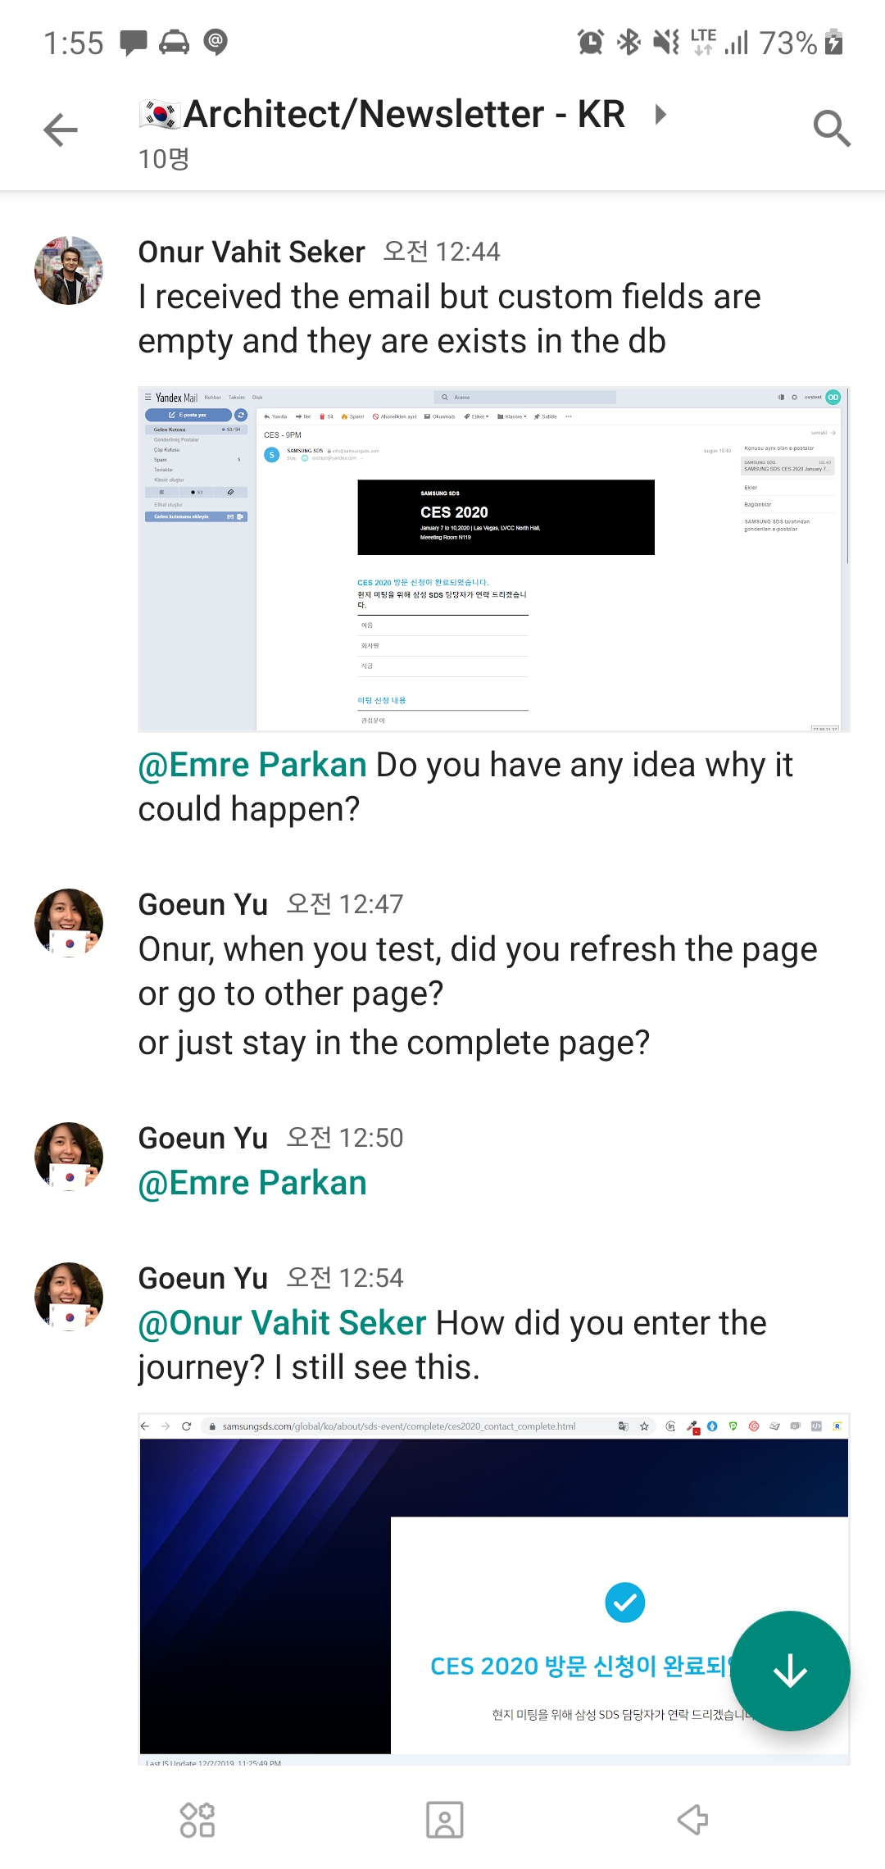Open the message notification icon in status bar
The height and width of the screenshot is (1869, 885).
134,42
